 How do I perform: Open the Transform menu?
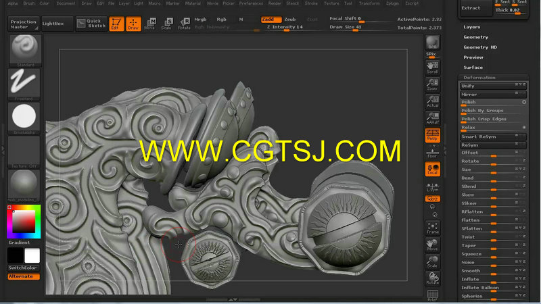(369, 3)
